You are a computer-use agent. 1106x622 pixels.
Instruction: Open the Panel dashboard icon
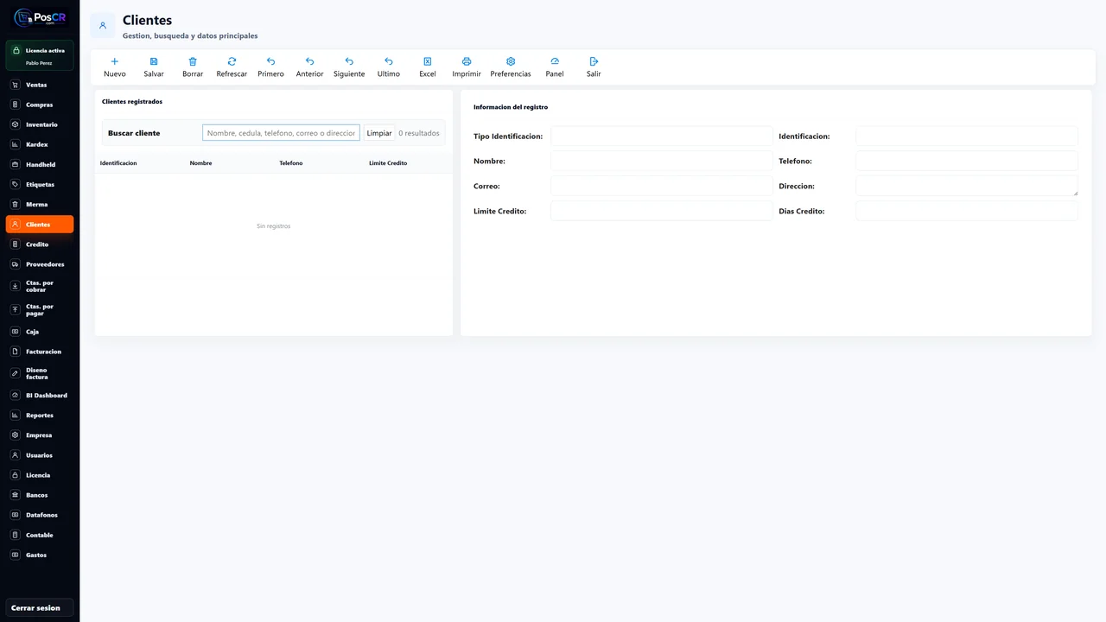tap(555, 61)
